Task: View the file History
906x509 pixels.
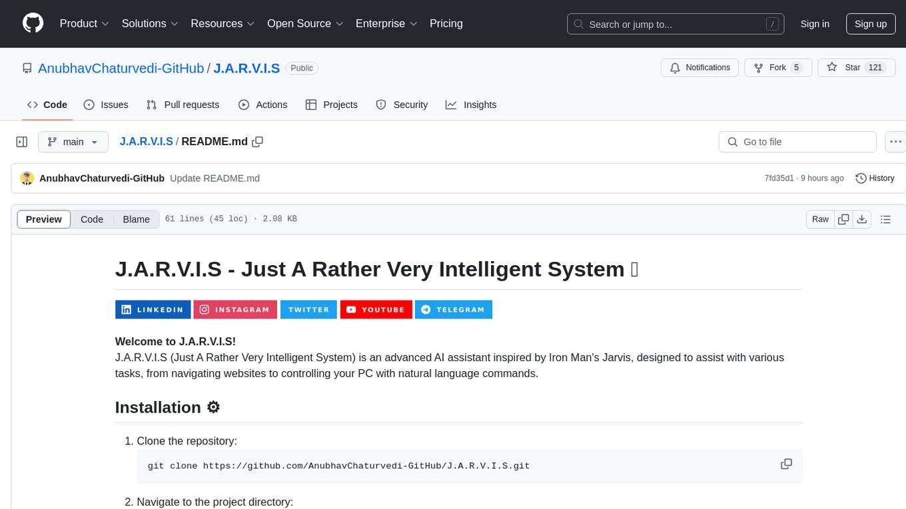Action: (875, 178)
